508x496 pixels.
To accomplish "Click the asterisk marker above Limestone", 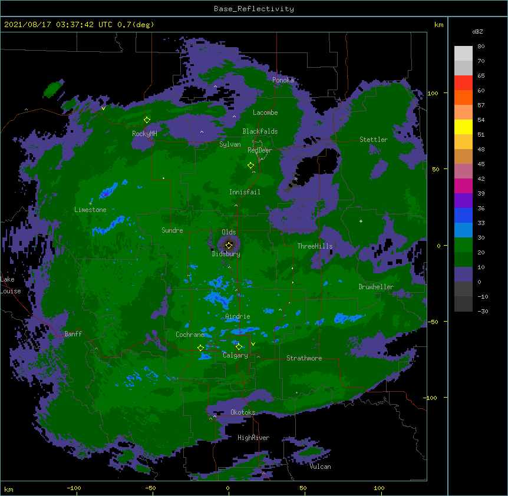I will point(90,204).
